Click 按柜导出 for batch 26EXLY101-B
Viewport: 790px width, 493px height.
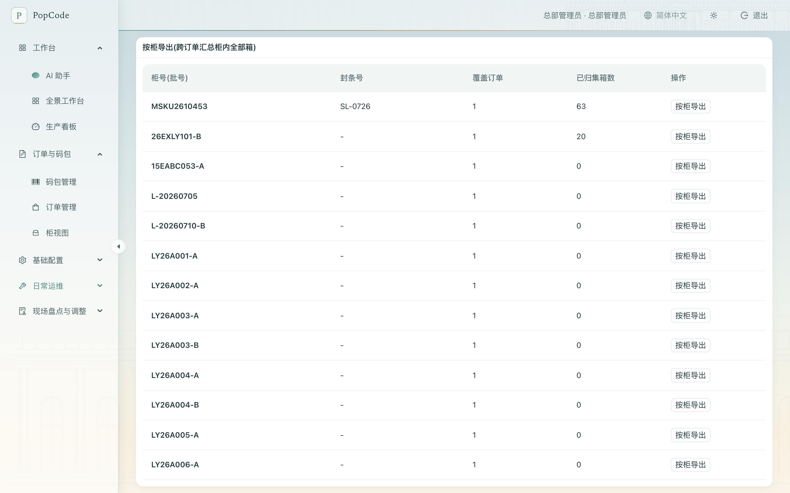(690, 137)
